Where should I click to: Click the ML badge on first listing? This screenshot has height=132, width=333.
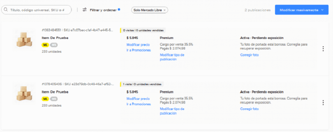(45, 45)
